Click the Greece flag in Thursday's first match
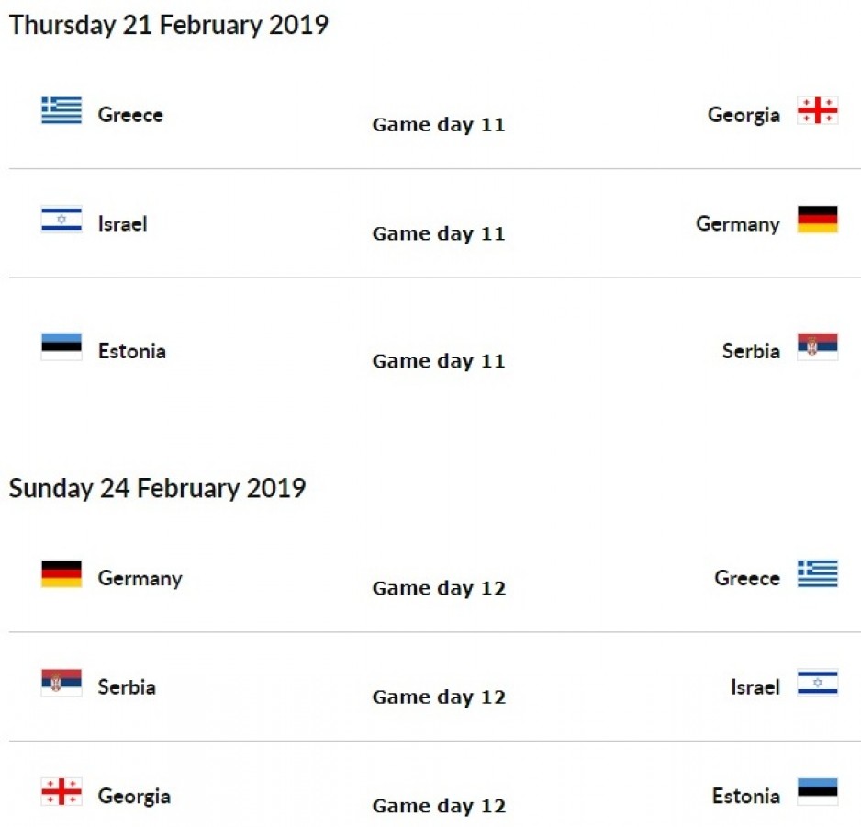Screen dimensions: 861x827 [61, 110]
